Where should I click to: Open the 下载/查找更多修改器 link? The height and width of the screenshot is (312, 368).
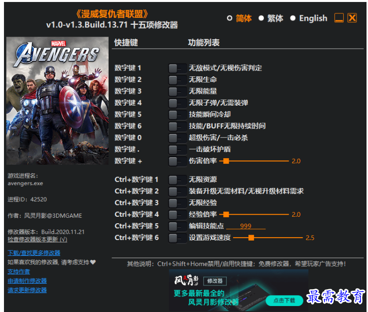(34, 253)
